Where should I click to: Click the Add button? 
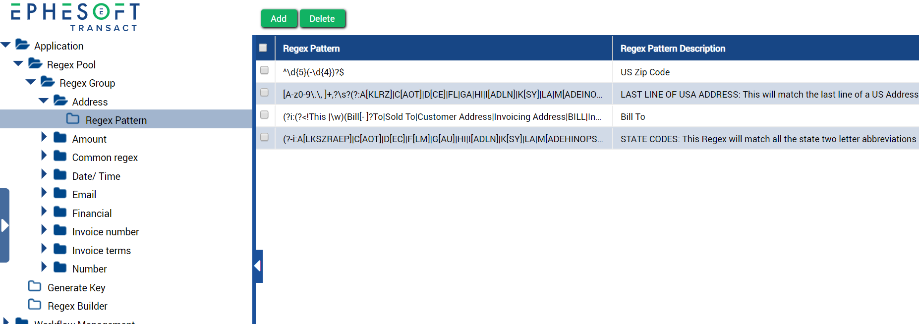[x=279, y=19]
